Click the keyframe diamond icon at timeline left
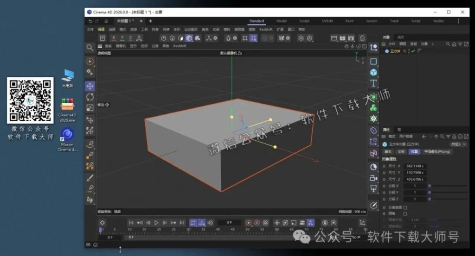Viewport: 475px width, 256px height. coord(103,223)
